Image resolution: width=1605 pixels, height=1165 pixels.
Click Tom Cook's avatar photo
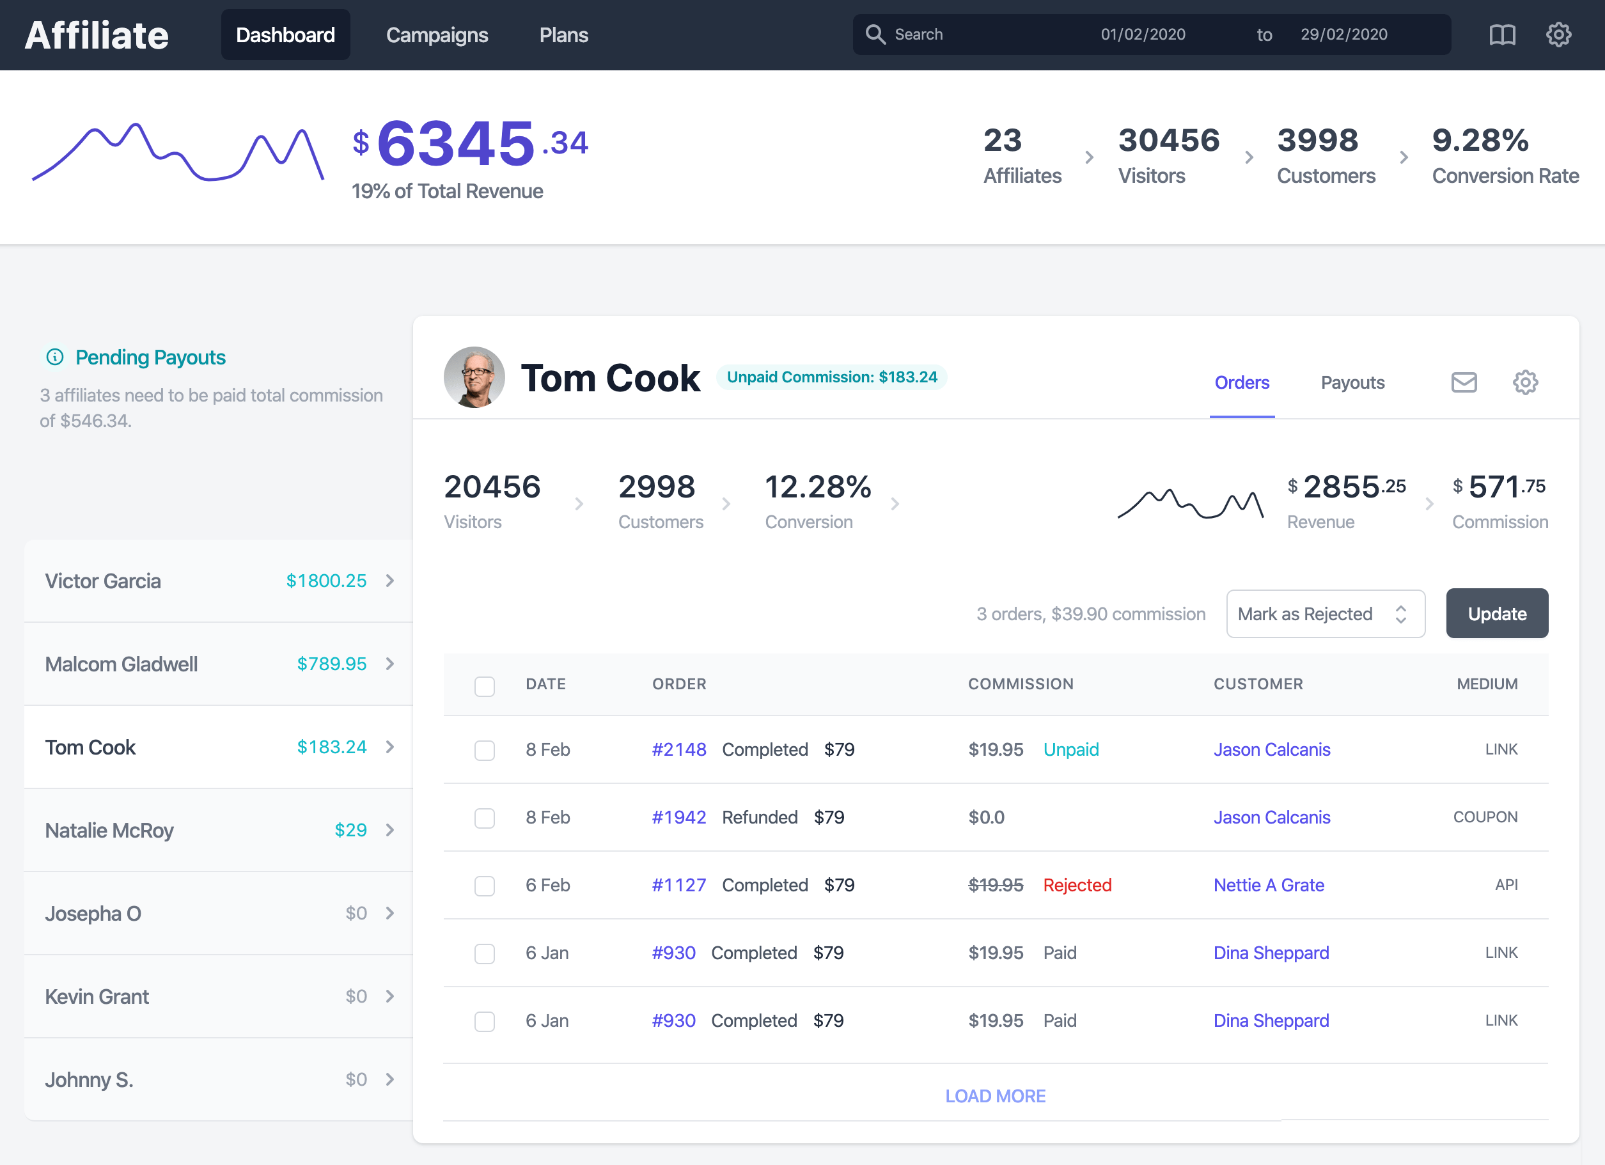click(x=474, y=377)
